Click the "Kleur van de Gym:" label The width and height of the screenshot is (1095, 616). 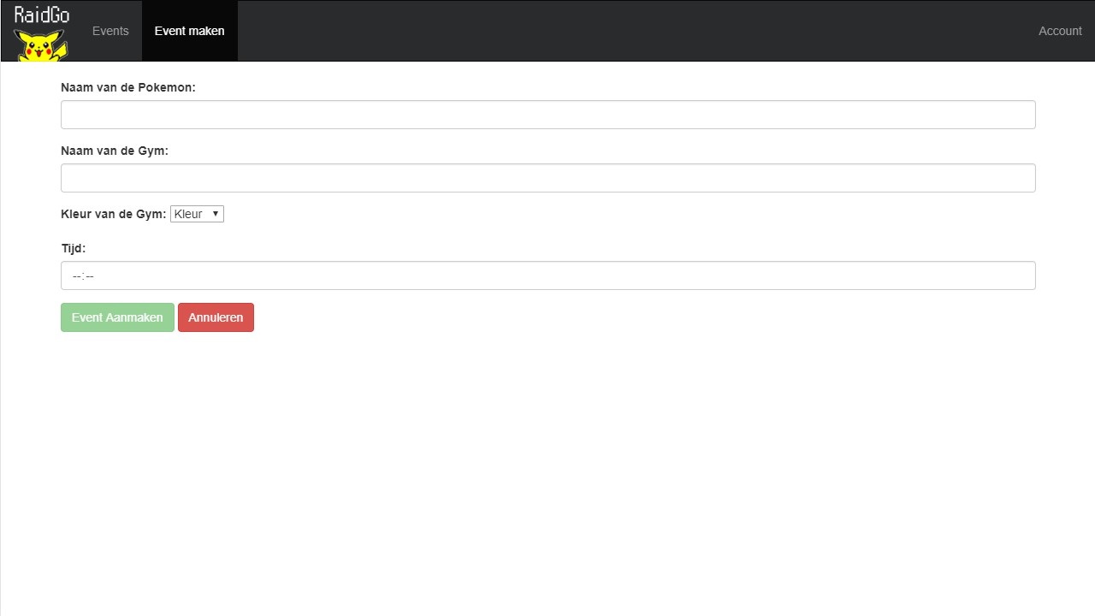click(x=114, y=214)
